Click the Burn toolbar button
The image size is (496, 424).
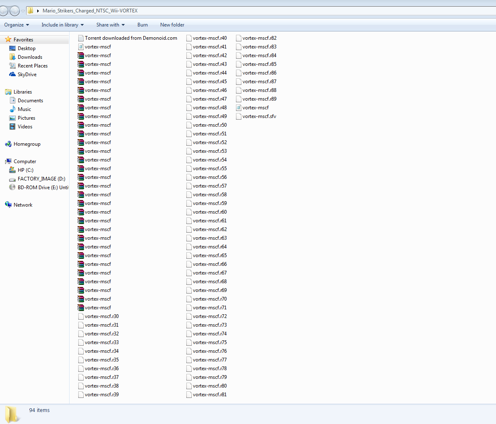[142, 25]
